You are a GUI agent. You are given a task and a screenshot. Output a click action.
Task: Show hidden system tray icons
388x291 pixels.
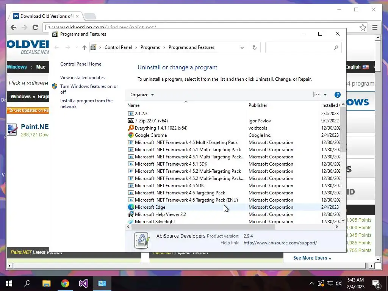point(312,283)
